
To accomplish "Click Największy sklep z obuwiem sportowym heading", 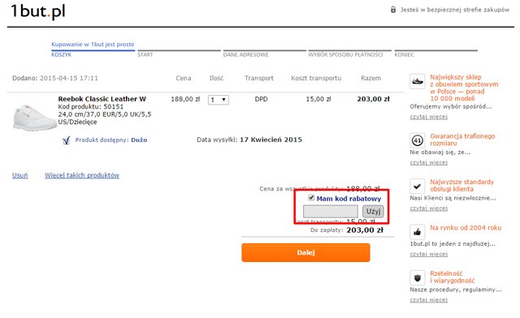I will [464, 88].
